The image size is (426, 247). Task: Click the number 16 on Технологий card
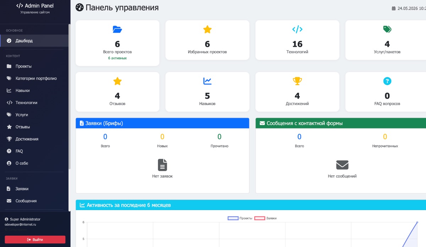pos(297,44)
